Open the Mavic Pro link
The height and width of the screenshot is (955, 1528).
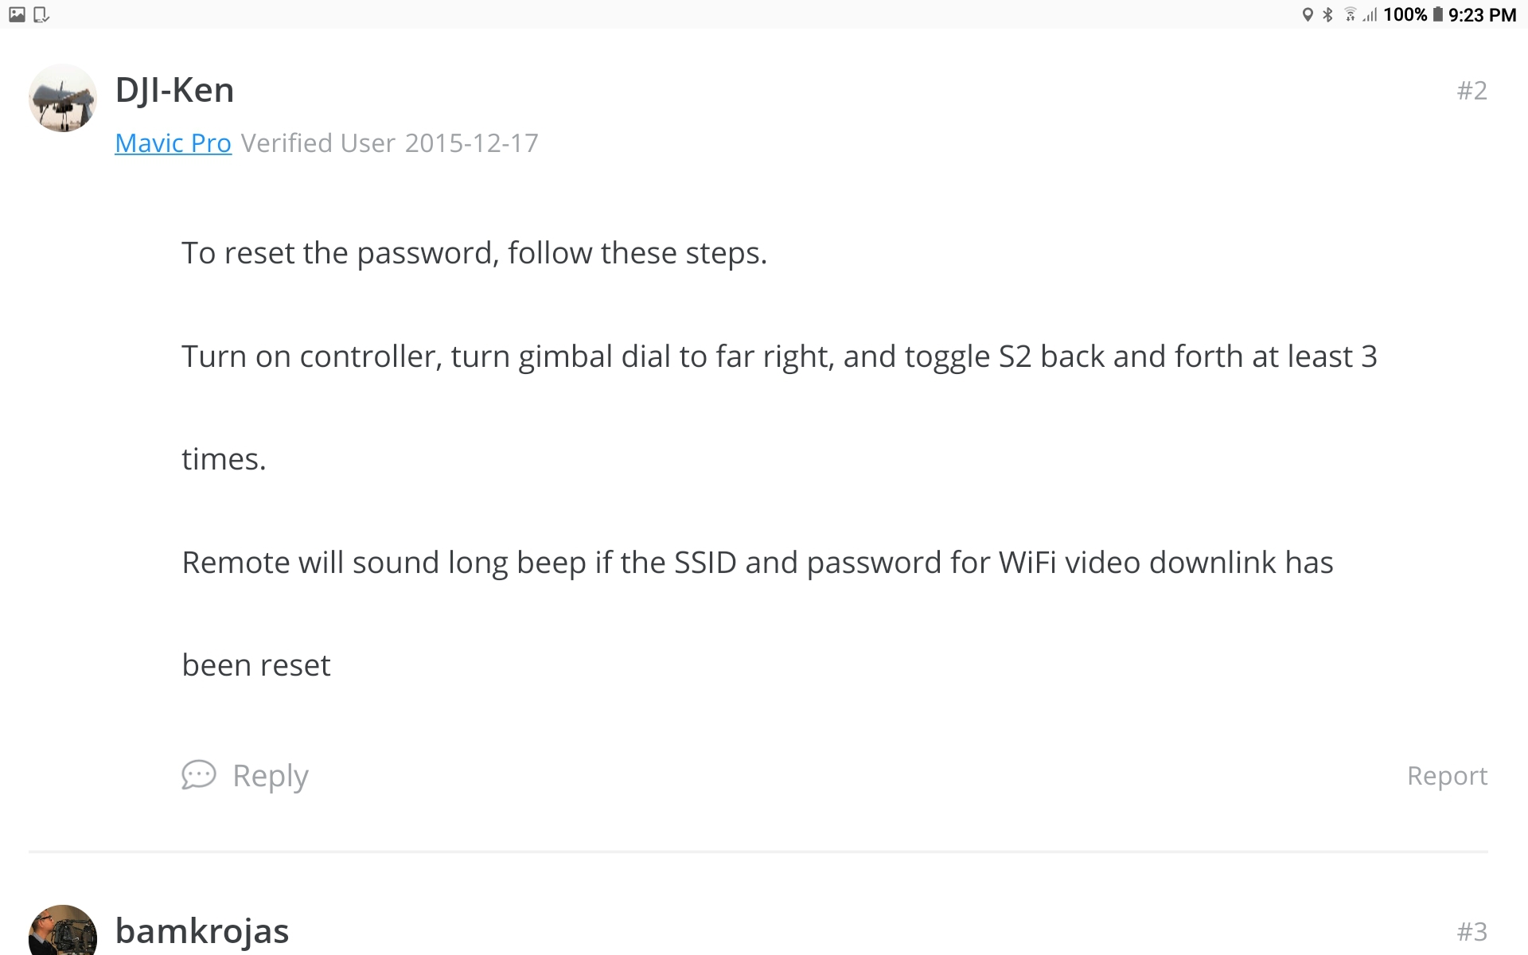173,143
